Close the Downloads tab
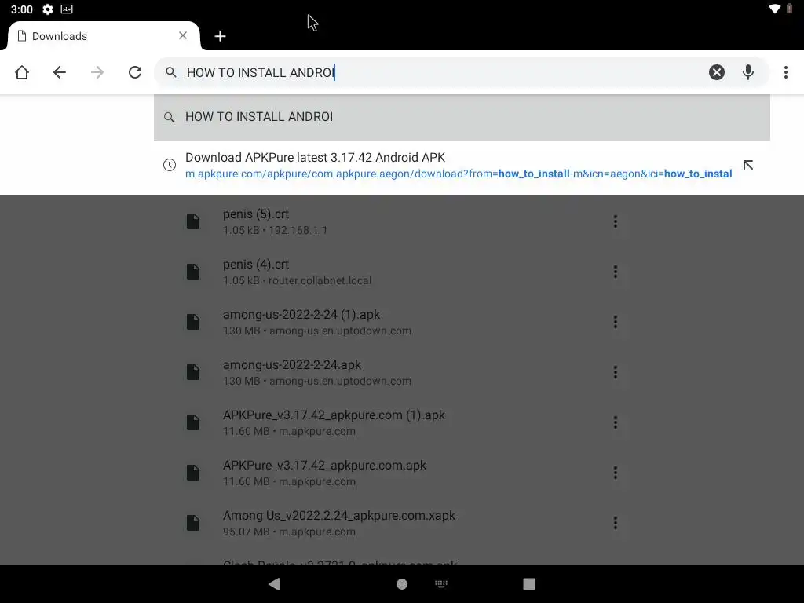804x603 pixels. 183,35
